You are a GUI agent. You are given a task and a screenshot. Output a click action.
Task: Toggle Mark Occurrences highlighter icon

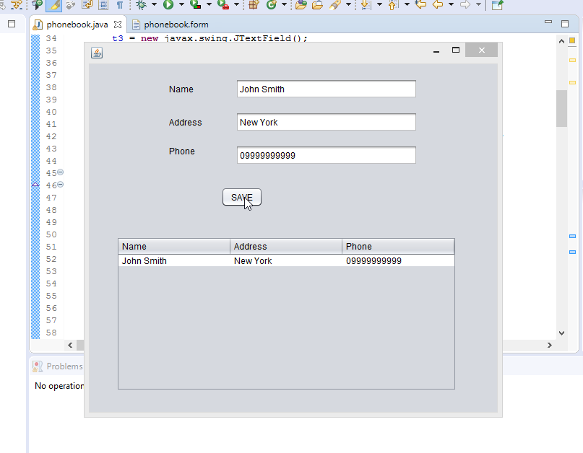point(53,5)
